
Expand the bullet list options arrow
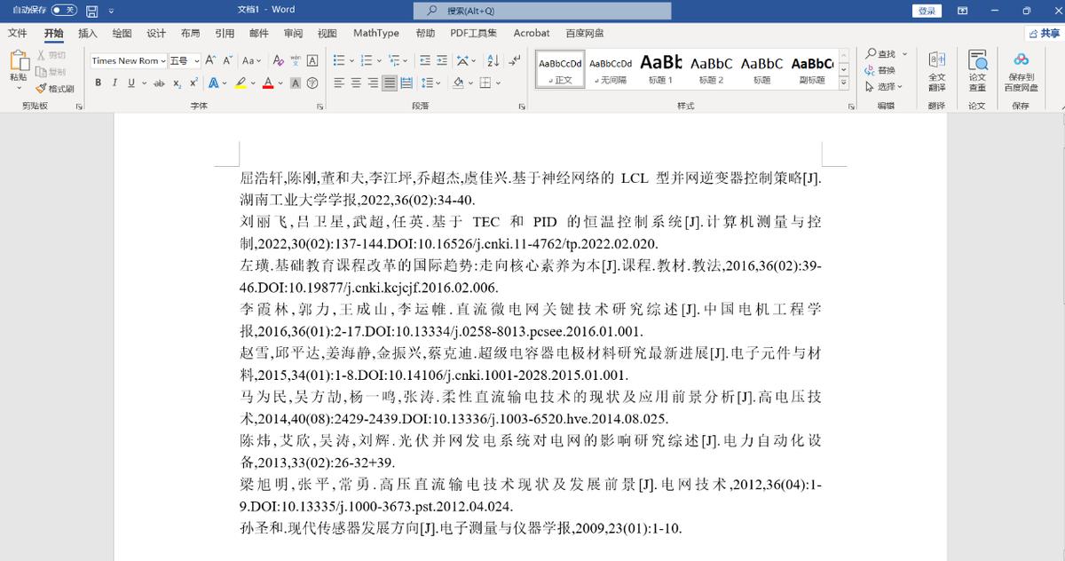(x=351, y=60)
